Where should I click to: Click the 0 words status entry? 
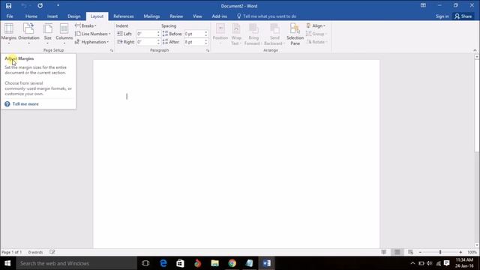(x=35, y=252)
